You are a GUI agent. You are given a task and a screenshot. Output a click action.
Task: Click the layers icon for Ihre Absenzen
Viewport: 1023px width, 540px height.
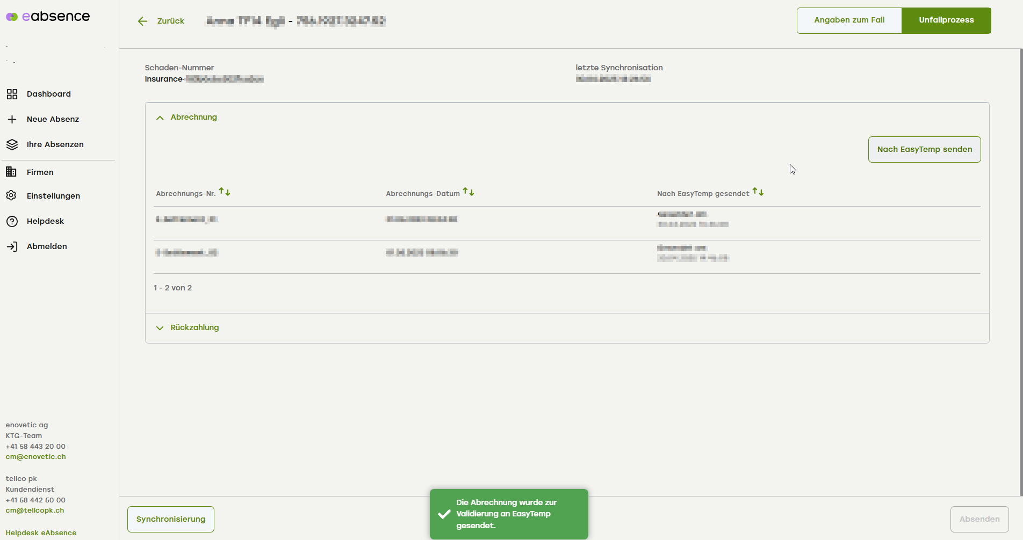coord(12,144)
